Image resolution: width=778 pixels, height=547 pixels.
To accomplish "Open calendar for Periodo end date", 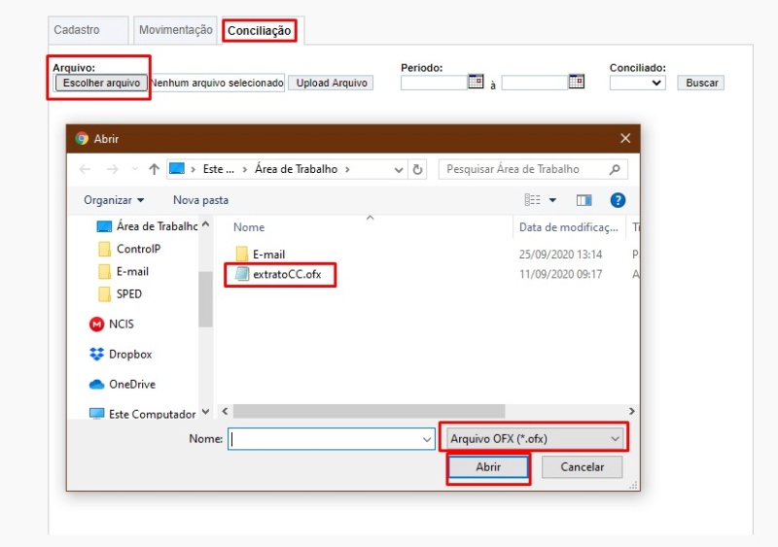I will click(x=577, y=81).
